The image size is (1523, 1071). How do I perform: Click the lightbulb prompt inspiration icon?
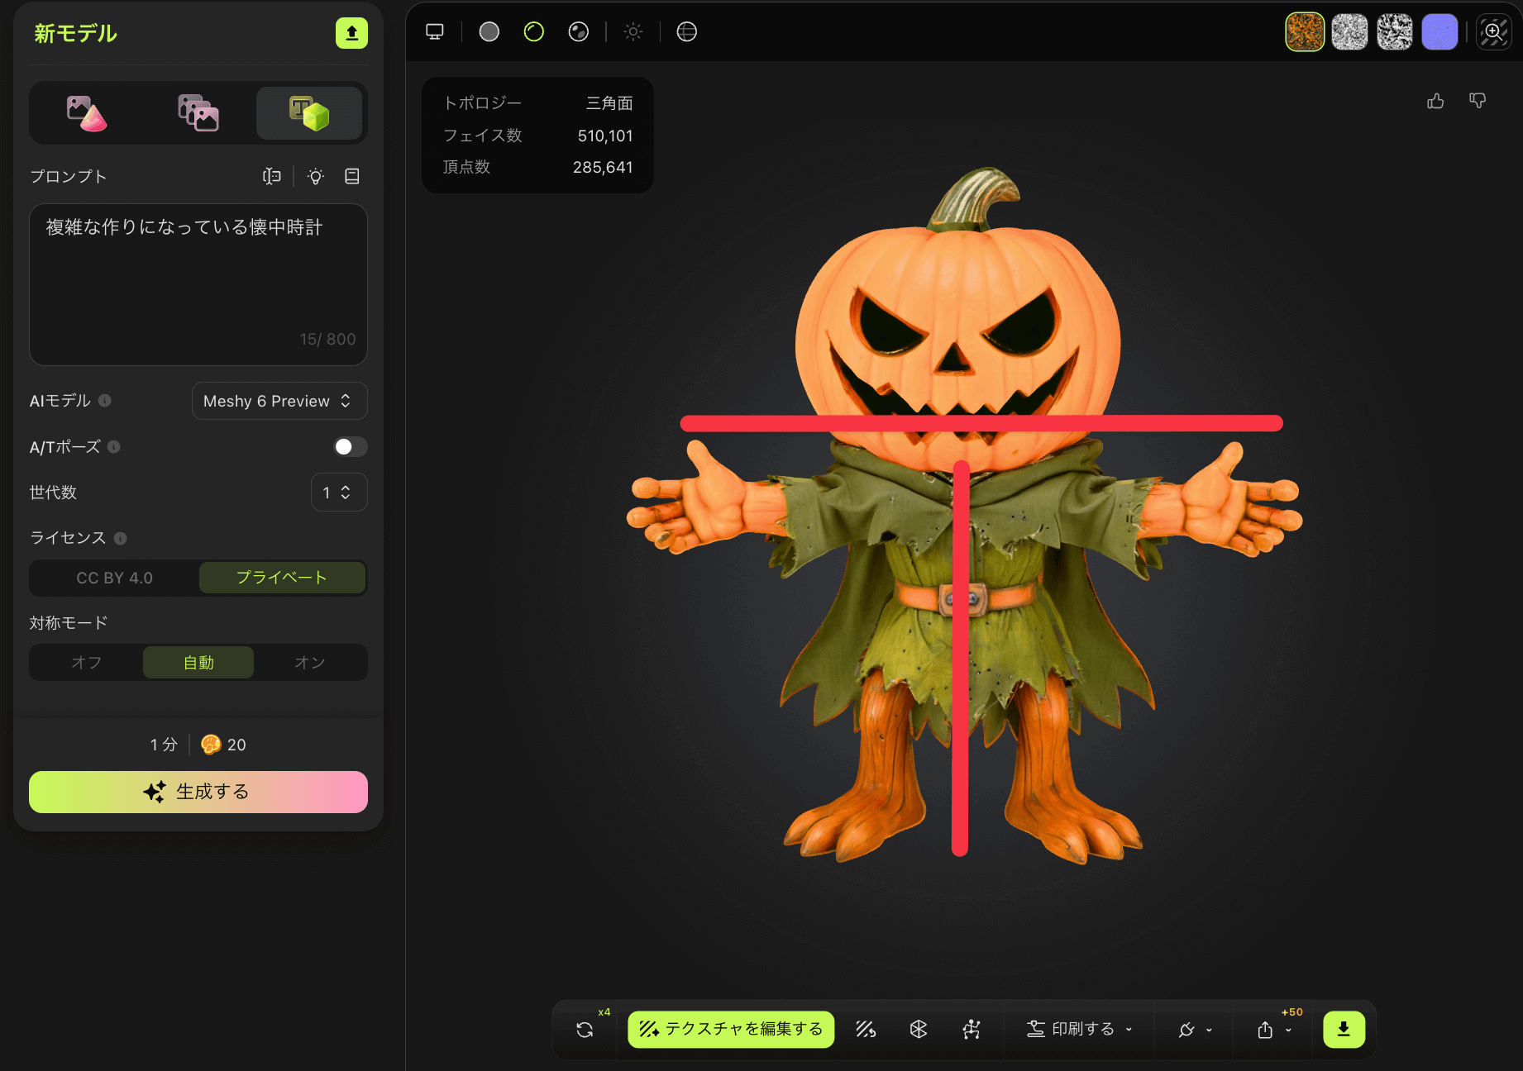point(316,176)
